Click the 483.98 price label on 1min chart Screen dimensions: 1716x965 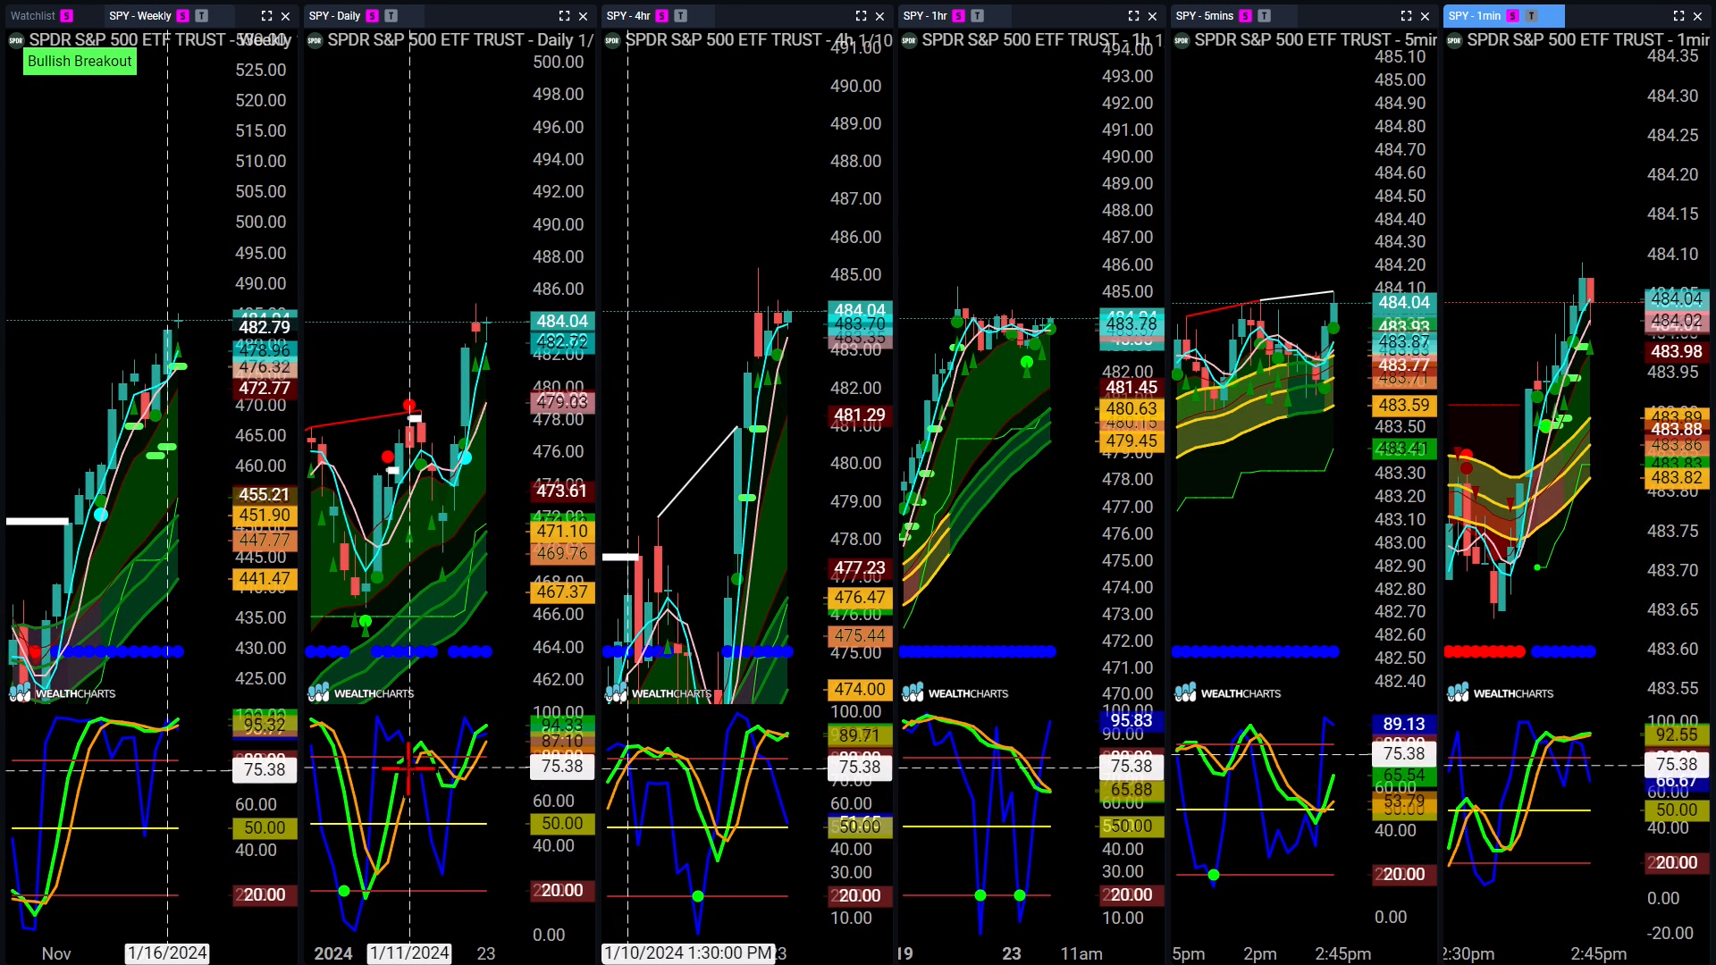(x=1677, y=352)
